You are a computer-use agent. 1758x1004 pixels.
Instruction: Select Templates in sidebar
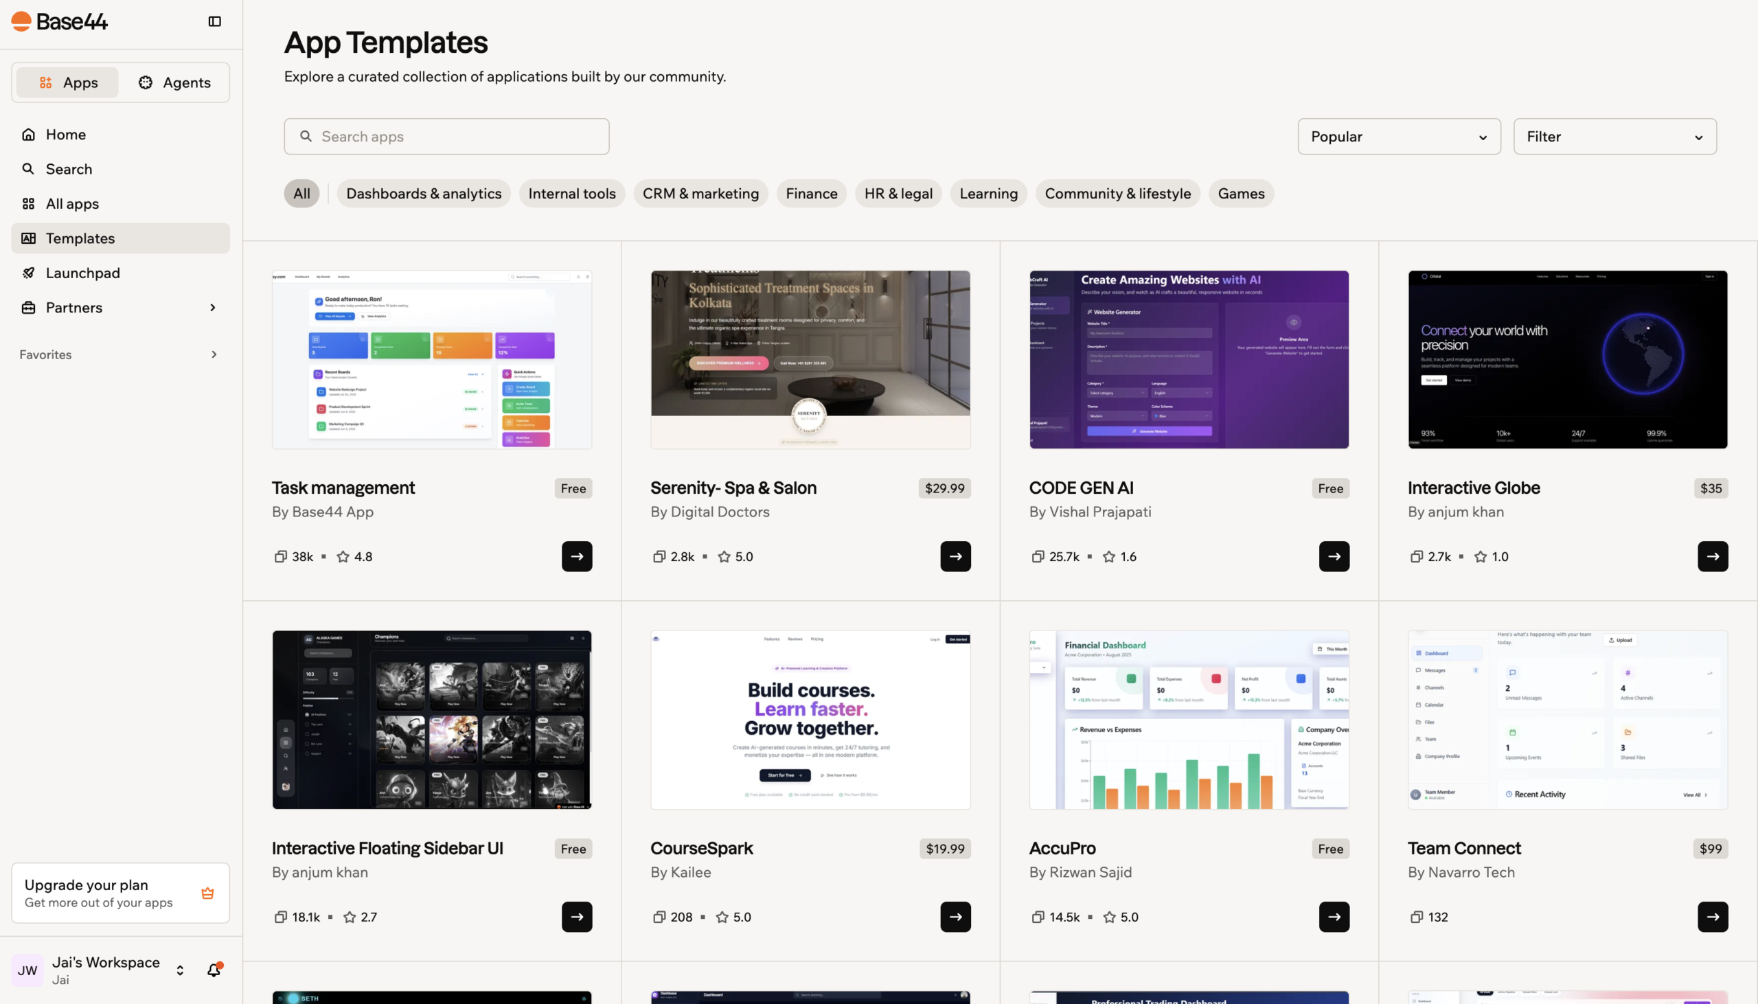pos(120,238)
